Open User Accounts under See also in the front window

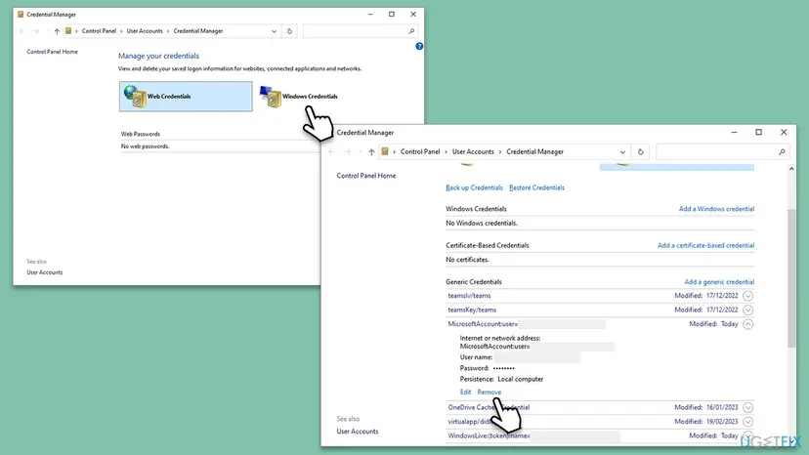[358, 432]
